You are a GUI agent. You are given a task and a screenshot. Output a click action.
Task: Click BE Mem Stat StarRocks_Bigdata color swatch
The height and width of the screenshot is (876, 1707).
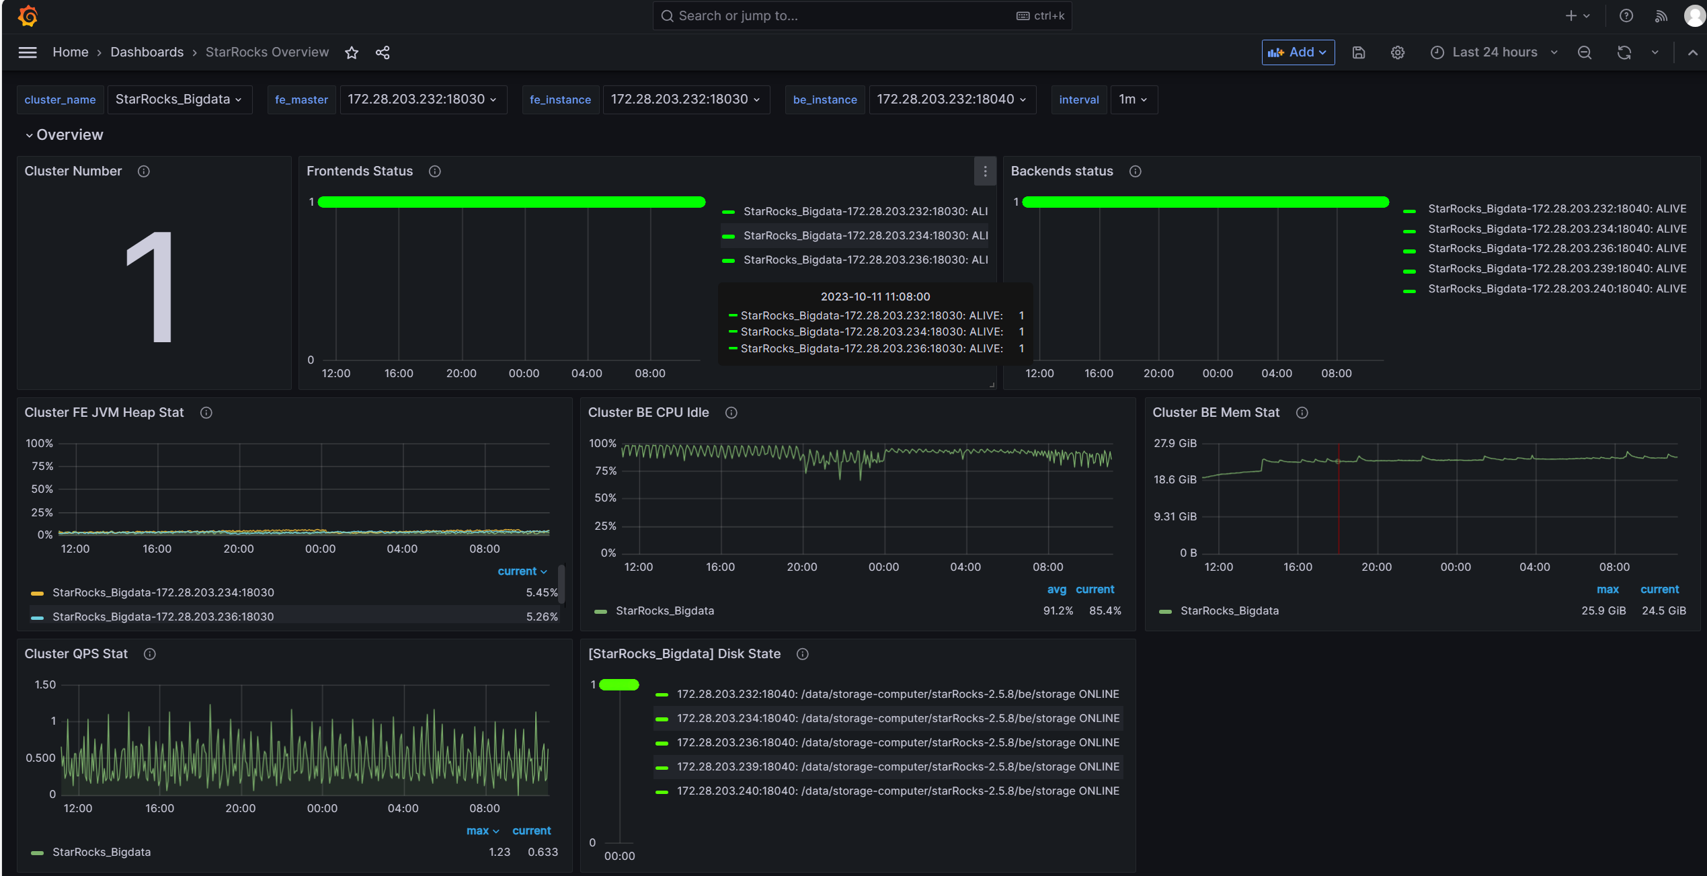[x=1166, y=611]
